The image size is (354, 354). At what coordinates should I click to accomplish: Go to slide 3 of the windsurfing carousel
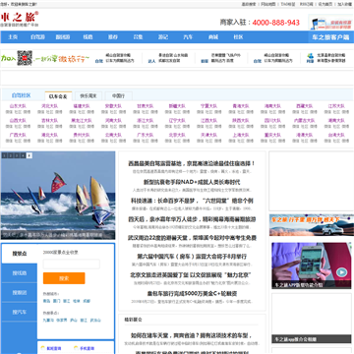click(x=17, y=155)
